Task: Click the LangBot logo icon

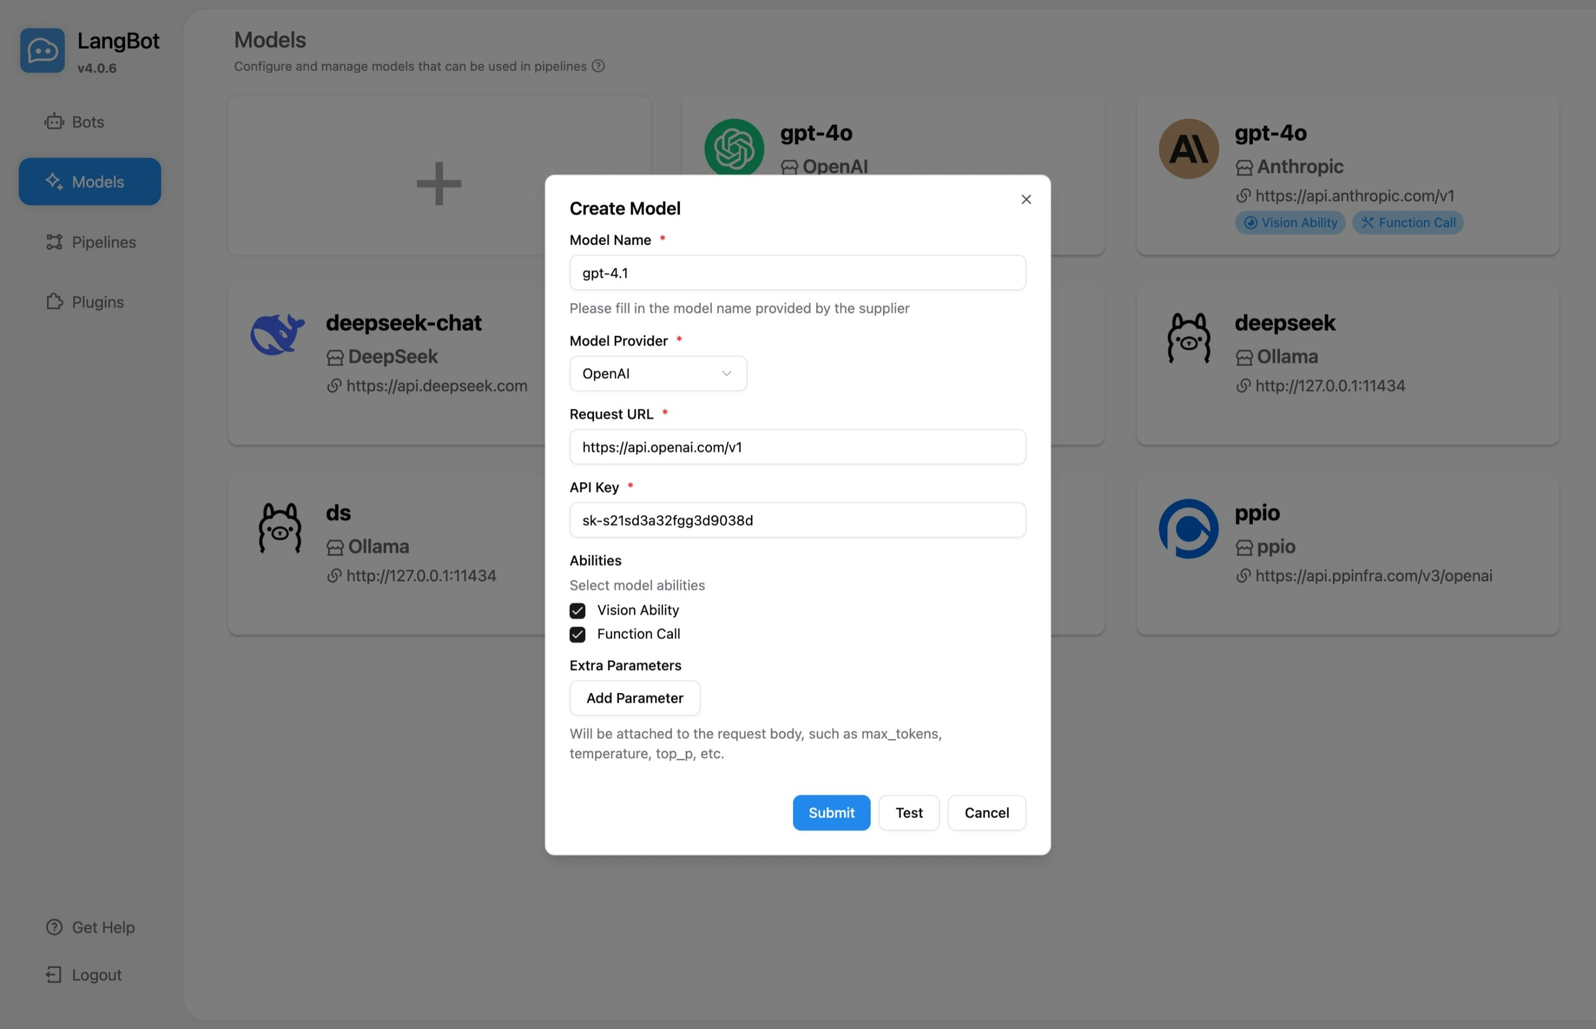Action: (x=42, y=51)
